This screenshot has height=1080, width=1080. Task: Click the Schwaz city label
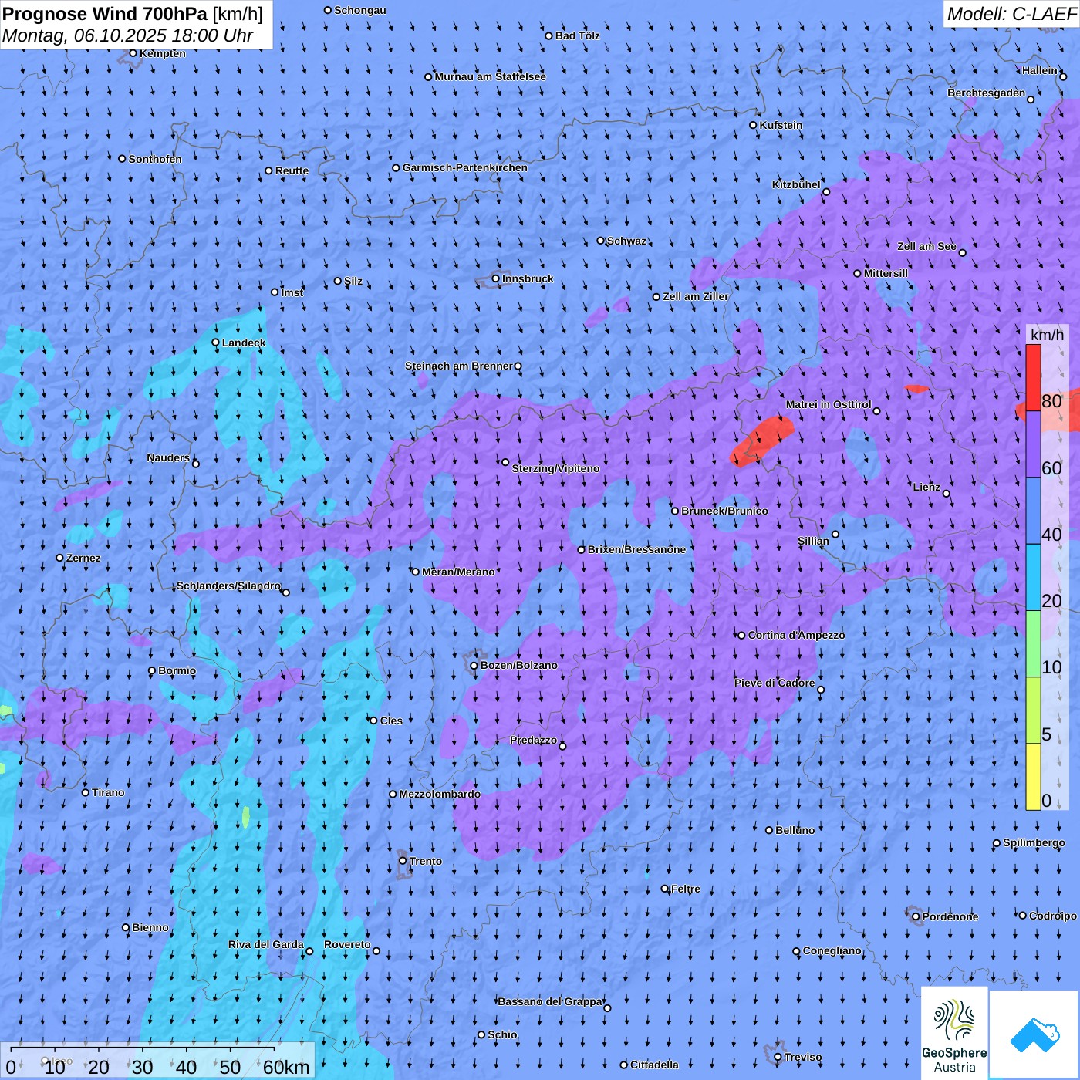click(x=626, y=241)
